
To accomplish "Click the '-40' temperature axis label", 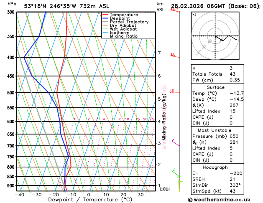I will (x=20, y=195).
